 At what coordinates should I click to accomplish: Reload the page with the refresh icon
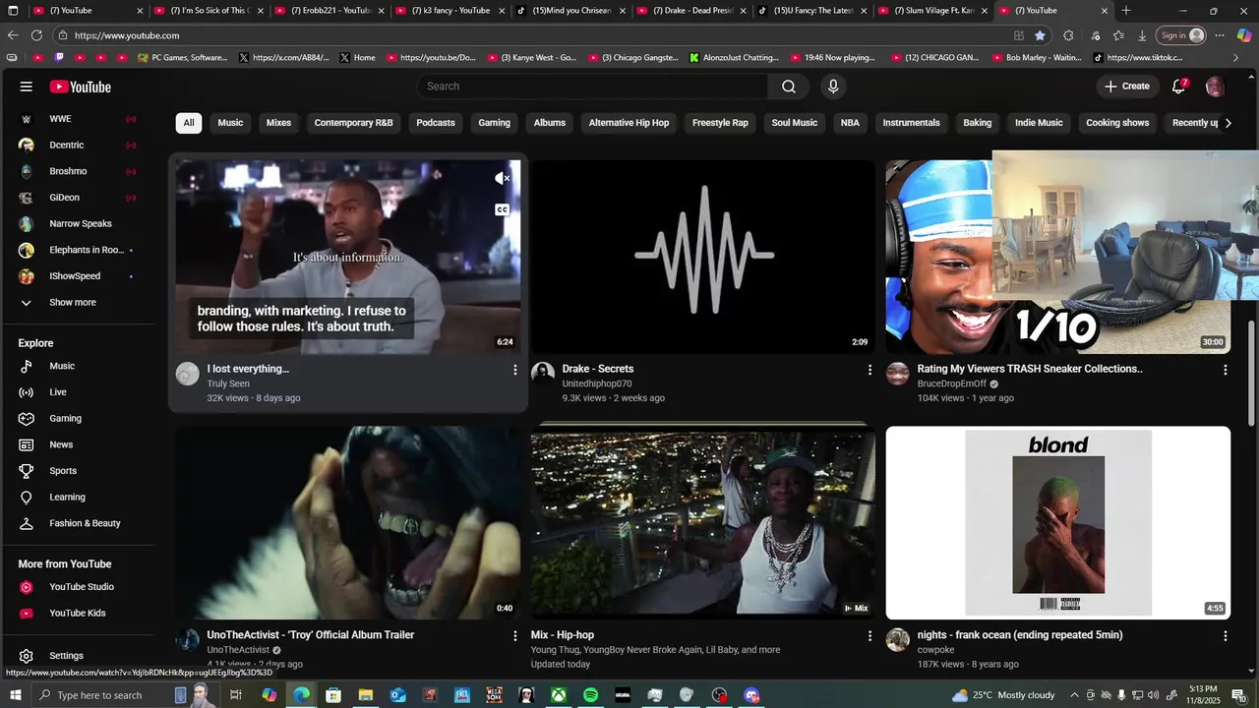coord(36,35)
